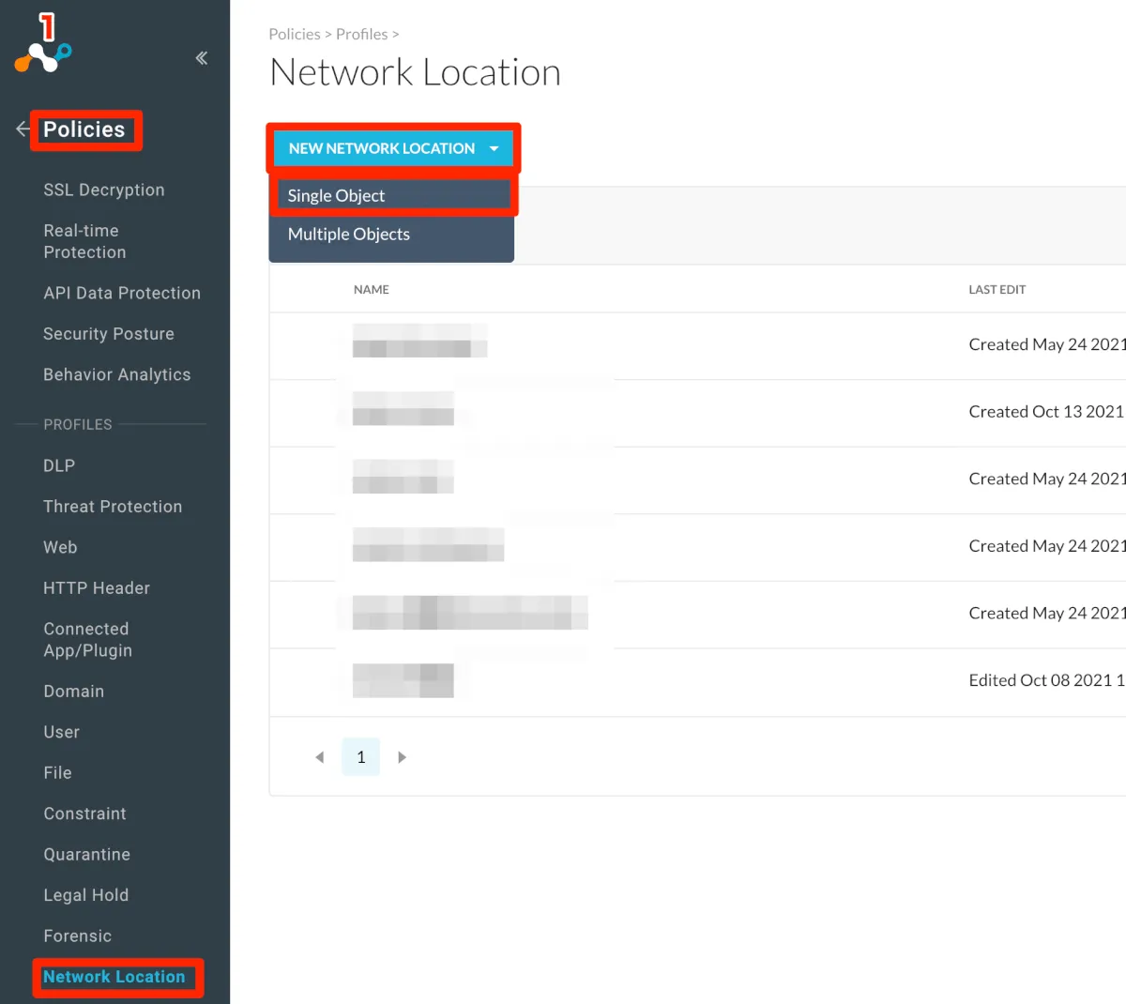Viewport: 1126px width, 1004px height.
Task: Select page 1 in pagination
Action: point(360,757)
